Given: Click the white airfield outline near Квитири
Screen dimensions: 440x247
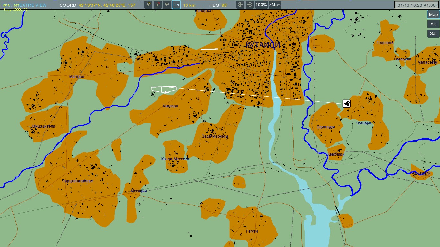Looking at the screenshot, I should click(x=164, y=89).
